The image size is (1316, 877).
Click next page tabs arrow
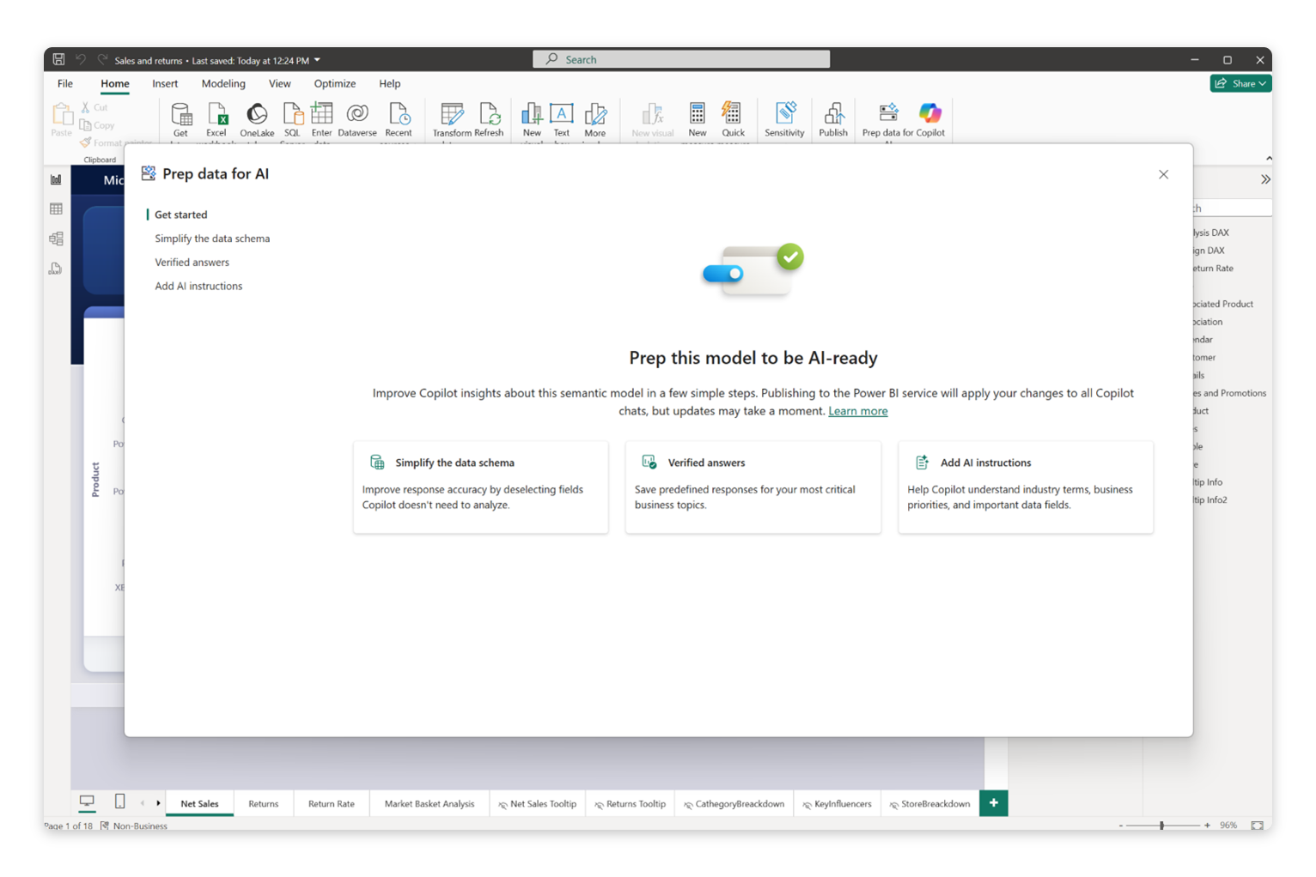coord(158,803)
